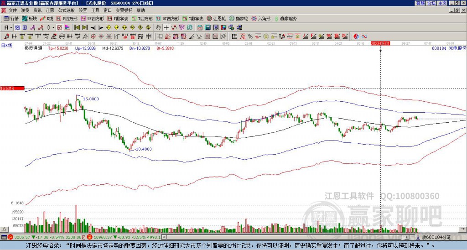Click the percent % tool icon
This screenshot has width=467, height=250.
pyautogui.click(x=250, y=36)
